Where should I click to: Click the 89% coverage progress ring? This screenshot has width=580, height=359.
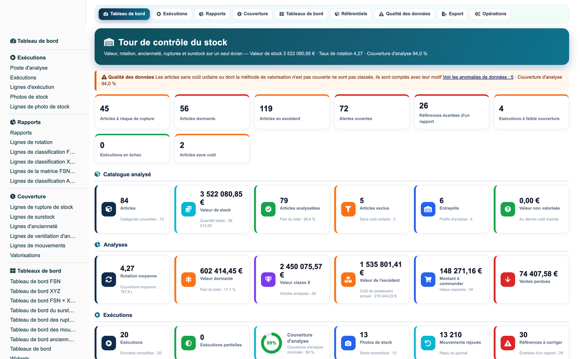point(272,343)
